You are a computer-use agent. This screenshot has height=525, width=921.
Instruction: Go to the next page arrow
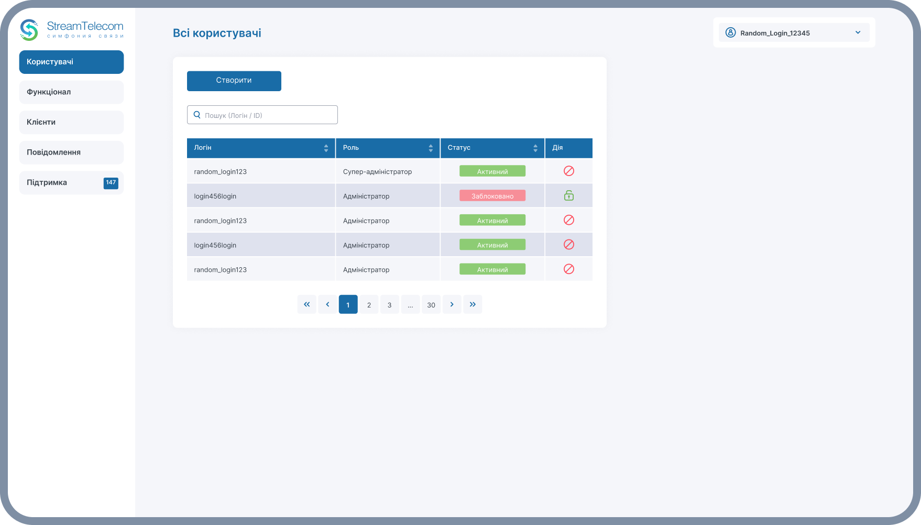coord(452,304)
